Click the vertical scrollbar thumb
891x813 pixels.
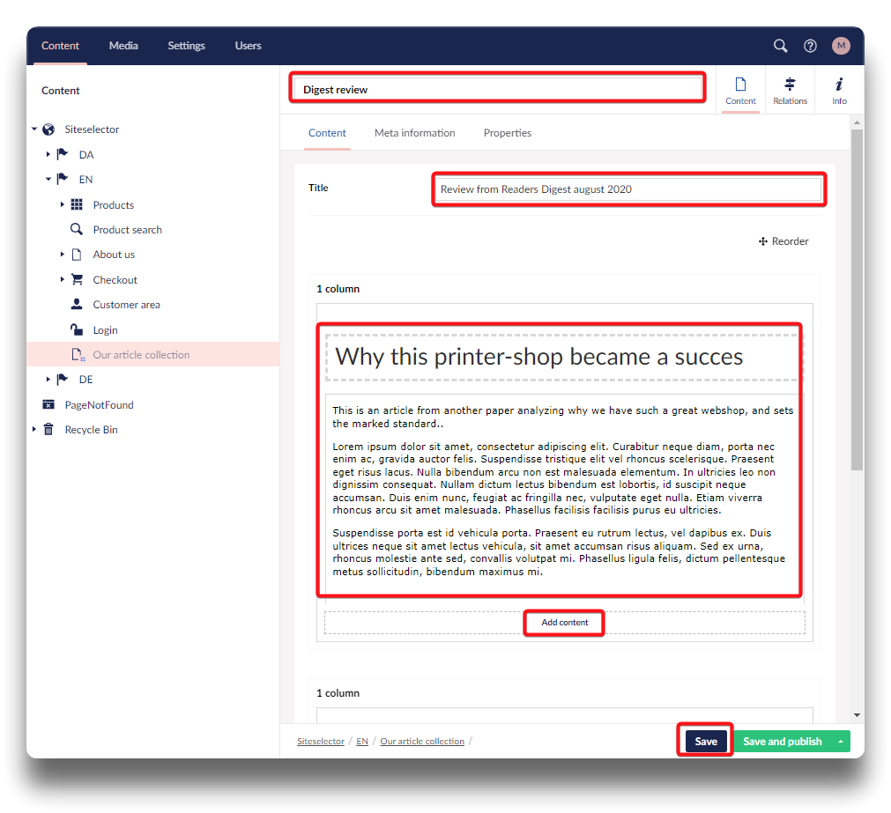[857, 299]
